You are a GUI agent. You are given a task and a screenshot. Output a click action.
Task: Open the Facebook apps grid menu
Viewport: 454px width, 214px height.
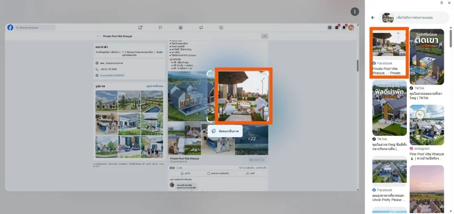tap(330, 27)
